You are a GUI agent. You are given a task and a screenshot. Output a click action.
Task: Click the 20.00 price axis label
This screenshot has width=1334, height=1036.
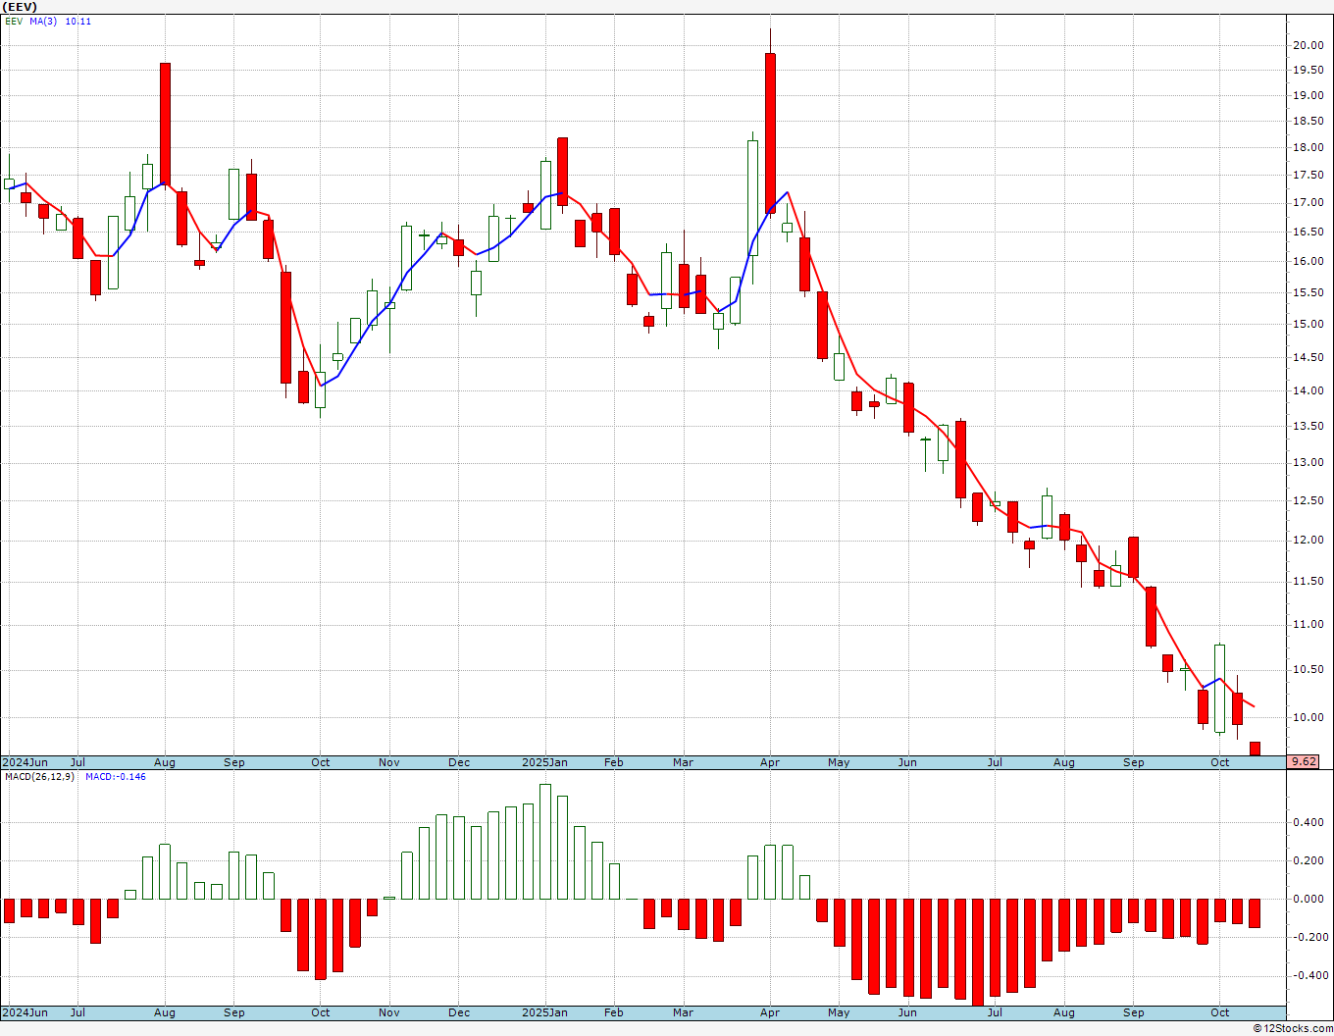1308,45
